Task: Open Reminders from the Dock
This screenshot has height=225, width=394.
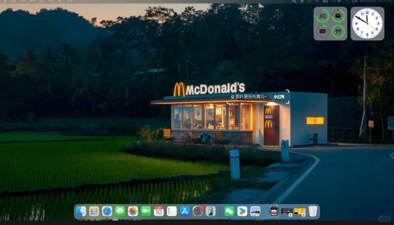Action: point(172,211)
